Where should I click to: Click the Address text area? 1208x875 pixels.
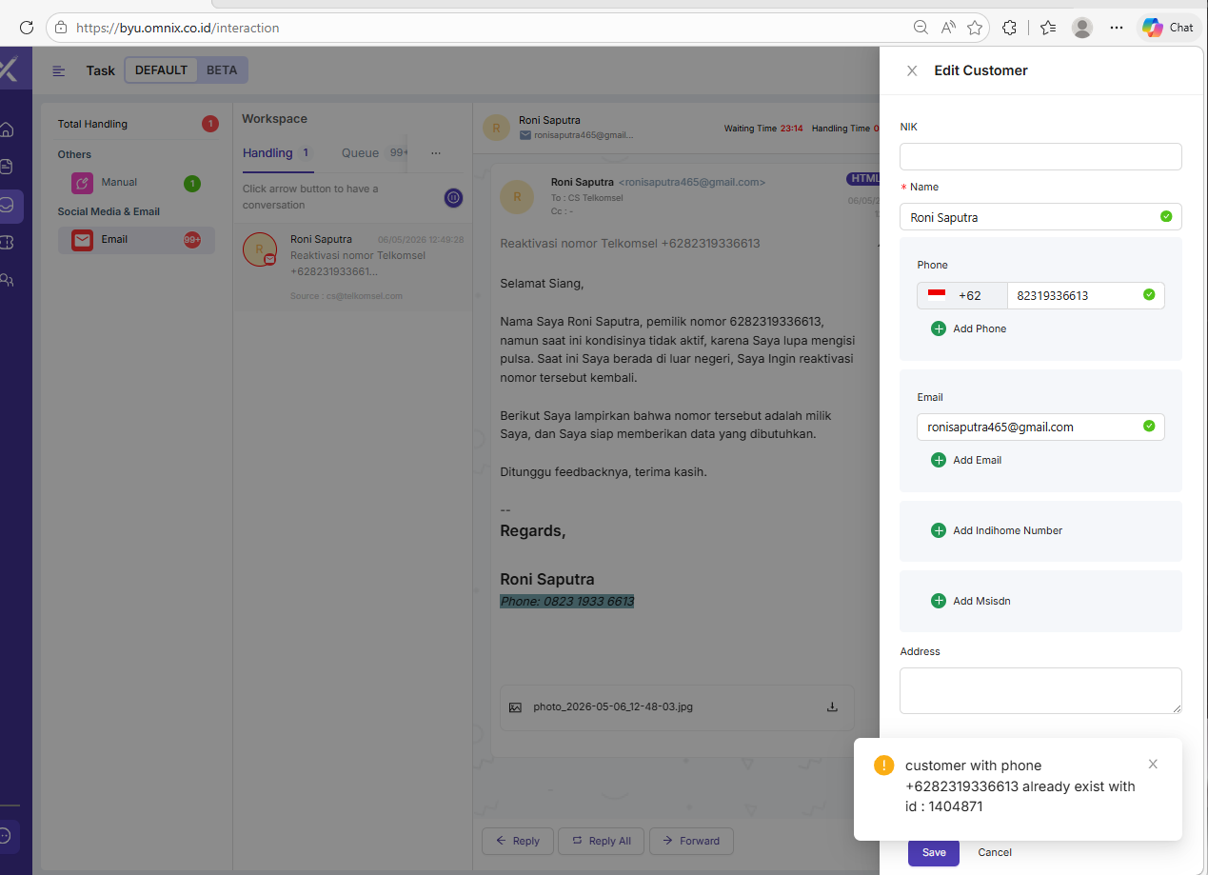[x=1040, y=690]
